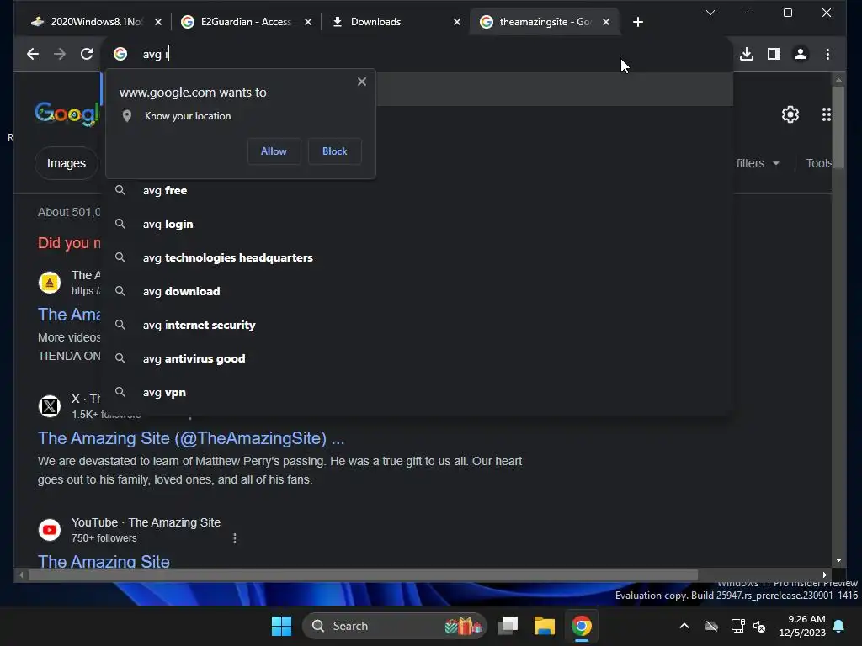
Task: Open the Chrome three-dot menu
Action: pos(827,54)
